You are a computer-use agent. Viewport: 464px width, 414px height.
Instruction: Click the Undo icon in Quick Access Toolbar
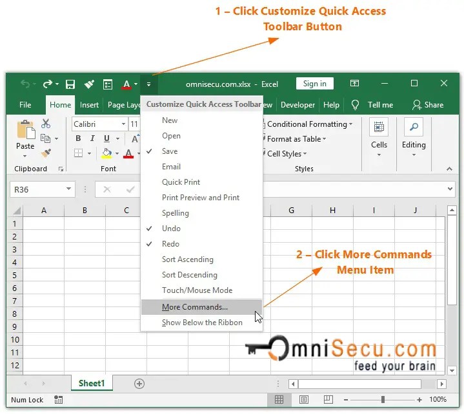click(25, 84)
